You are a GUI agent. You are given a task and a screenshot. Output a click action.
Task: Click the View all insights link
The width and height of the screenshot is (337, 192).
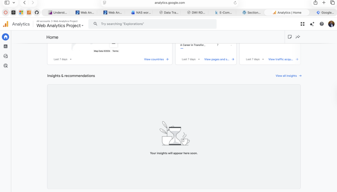[288, 76]
